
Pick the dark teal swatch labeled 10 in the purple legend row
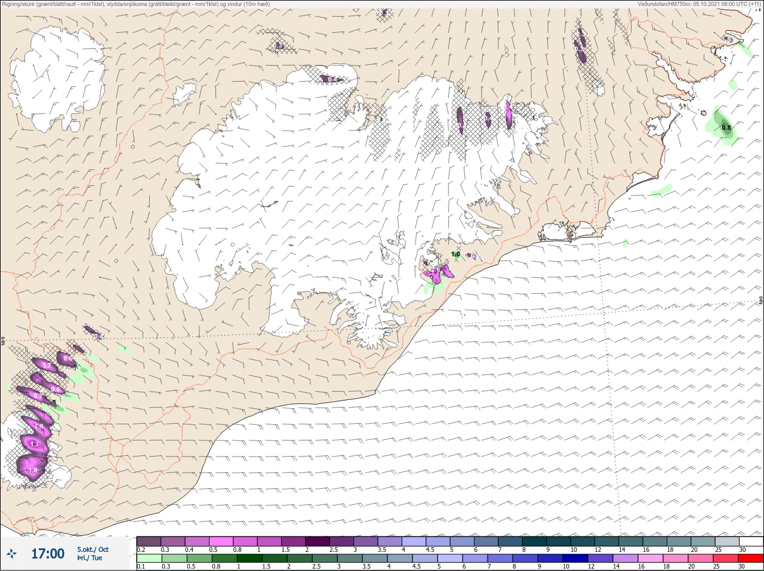click(x=583, y=541)
